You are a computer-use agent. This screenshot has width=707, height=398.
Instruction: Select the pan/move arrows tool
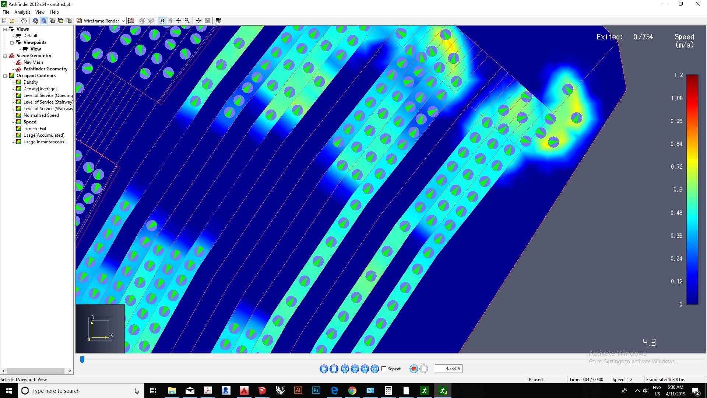click(x=179, y=21)
